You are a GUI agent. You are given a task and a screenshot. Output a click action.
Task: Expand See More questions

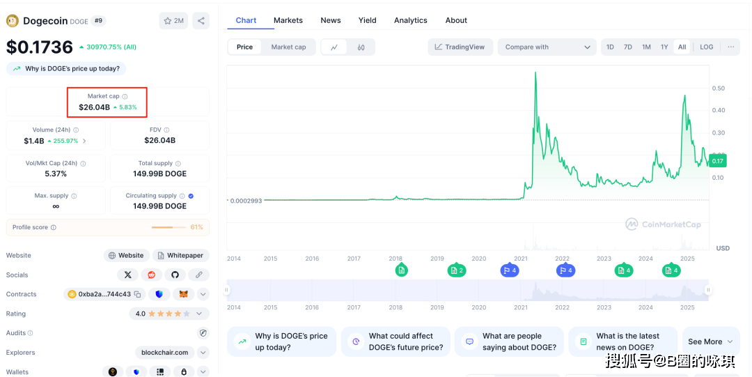point(711,341)
